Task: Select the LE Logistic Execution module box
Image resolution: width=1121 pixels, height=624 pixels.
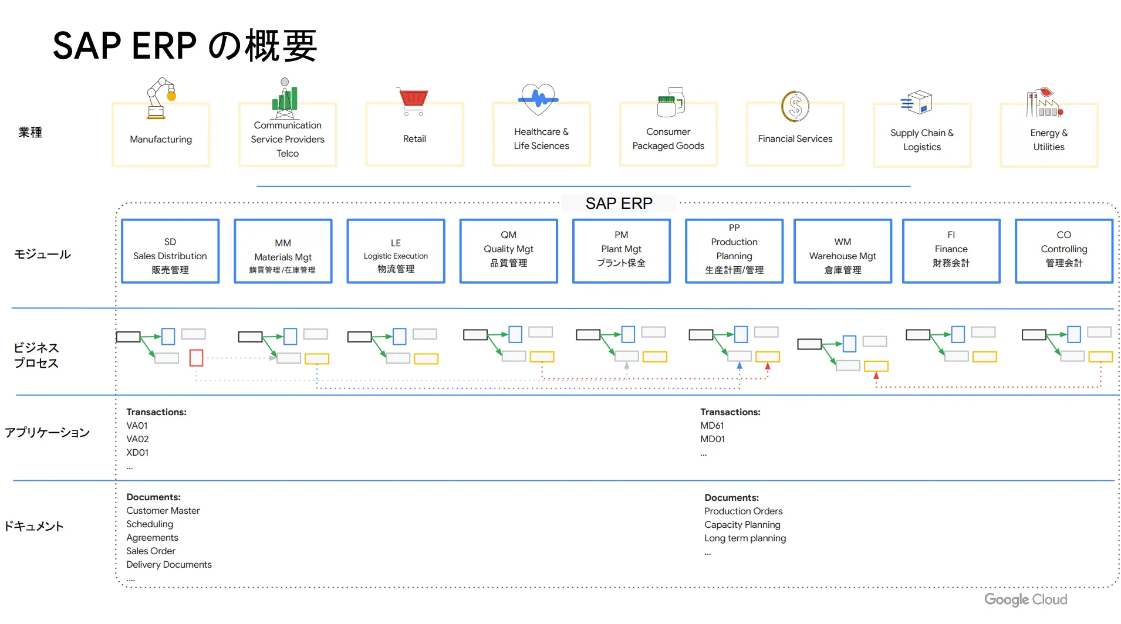Action: pyautogui.click(x=396, y=252)
